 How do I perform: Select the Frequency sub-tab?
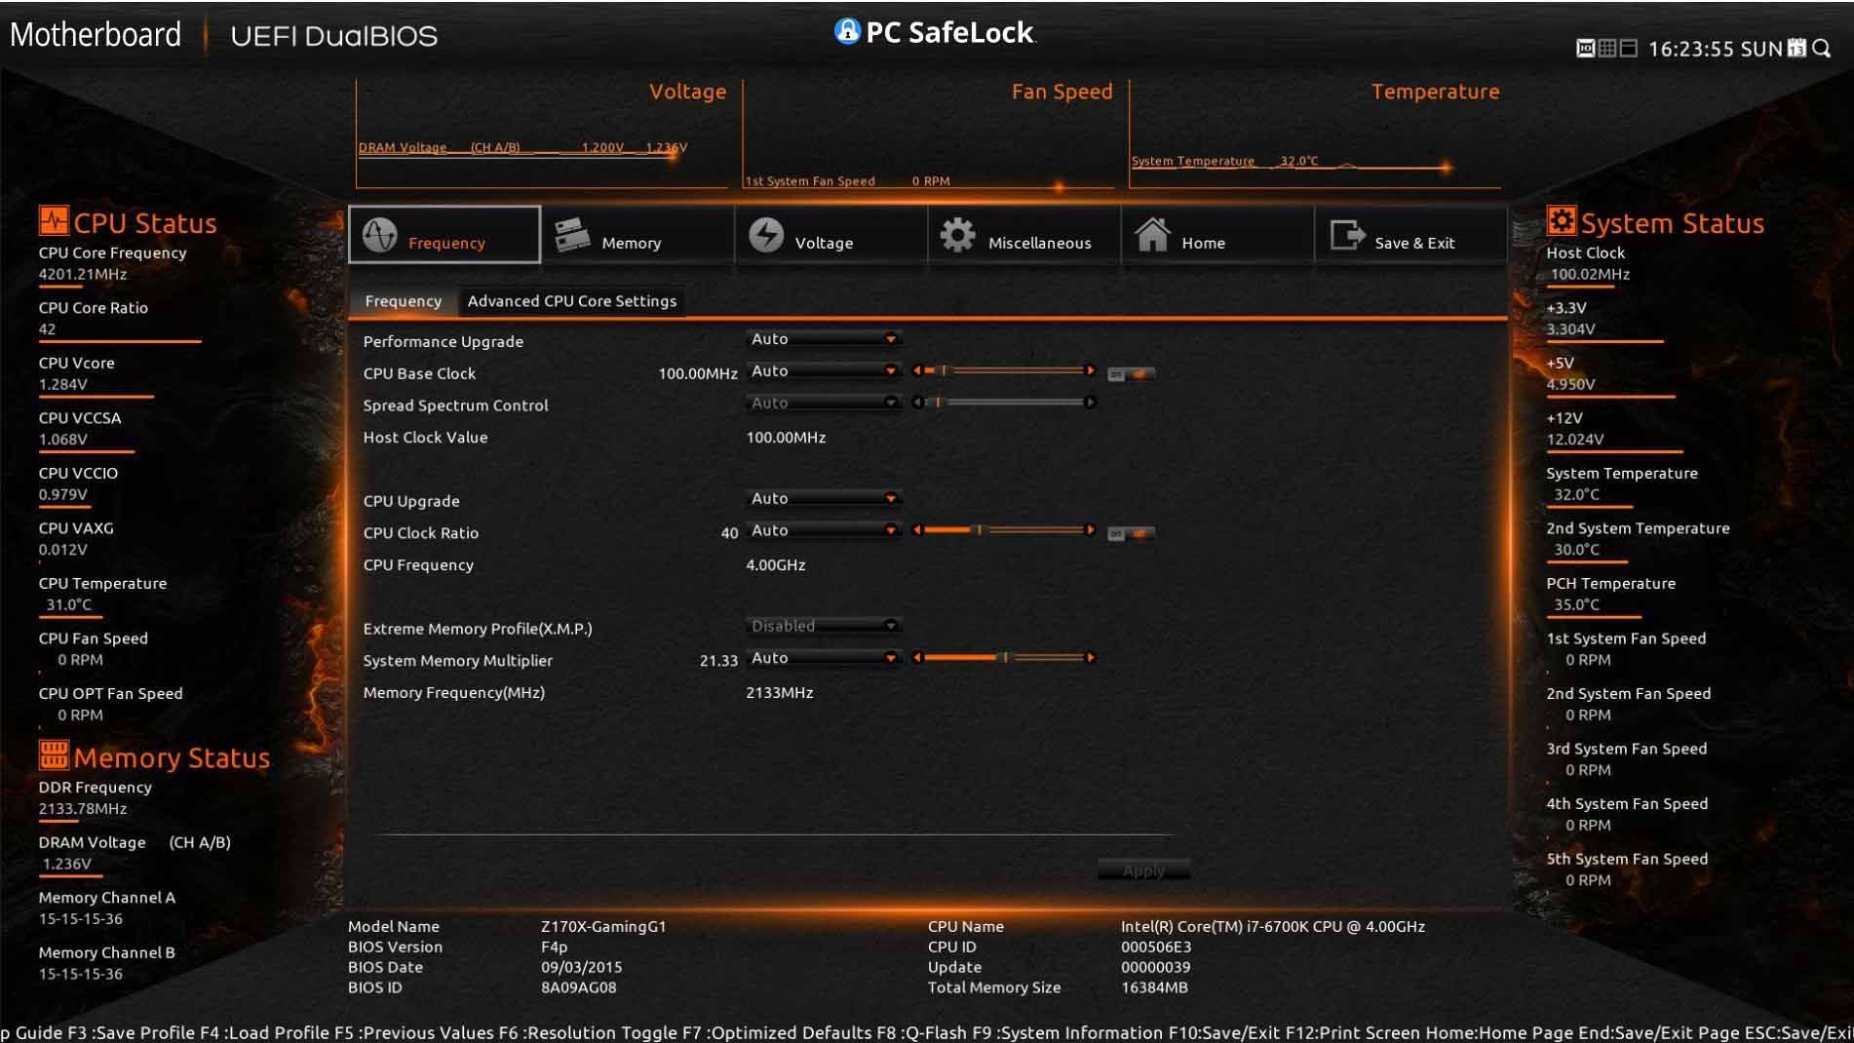click(403, 301)
